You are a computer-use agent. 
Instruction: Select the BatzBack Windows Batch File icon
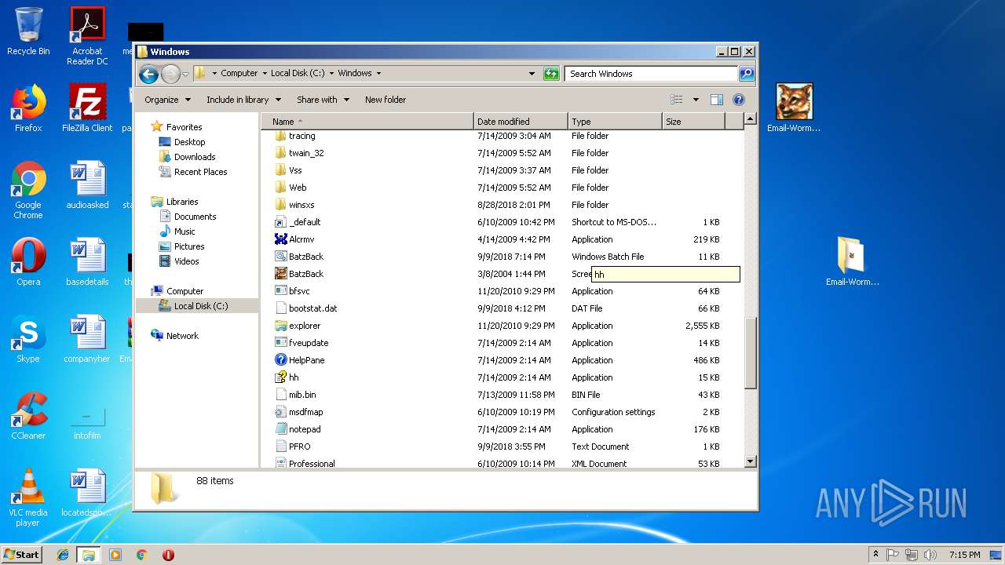click(281, 257)
